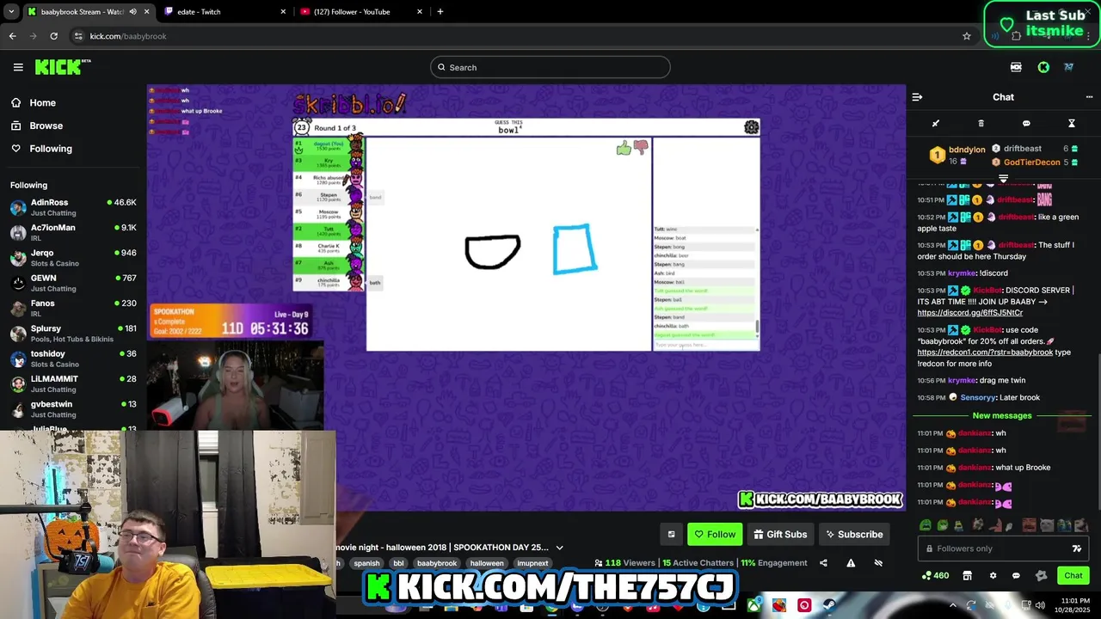Image resolution: width=1101 pixels, height=619 pixels.
Task: Collapse the chat panel with arrow icon
Action: (917, 97)
